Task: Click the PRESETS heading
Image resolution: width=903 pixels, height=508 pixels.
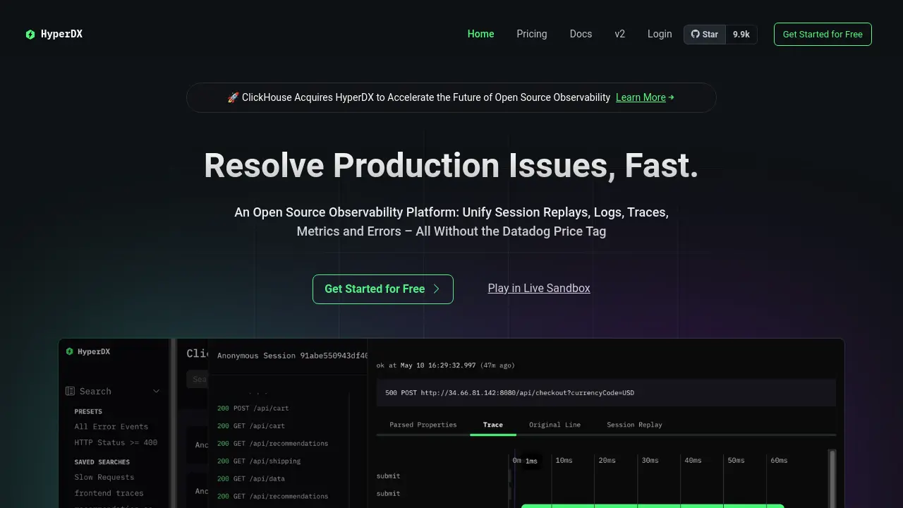Action: coord(88,411)
